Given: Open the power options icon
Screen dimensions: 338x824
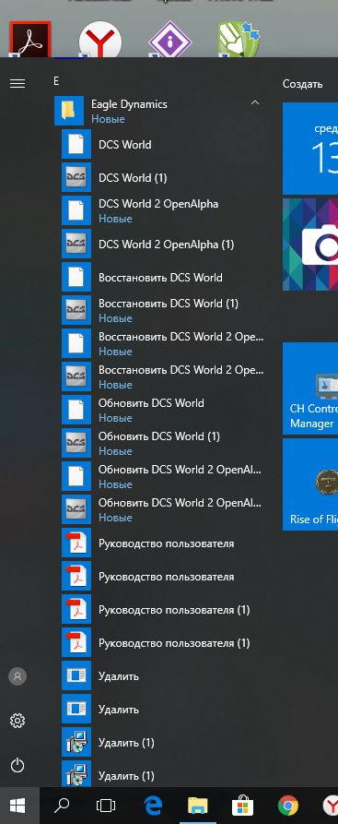Looking at the screenshot, I should coord(17,765).
